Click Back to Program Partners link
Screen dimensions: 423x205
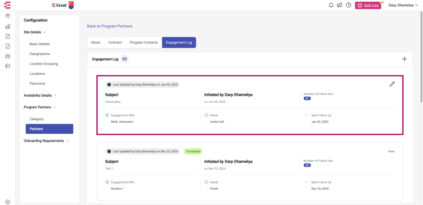pos(110,26)
